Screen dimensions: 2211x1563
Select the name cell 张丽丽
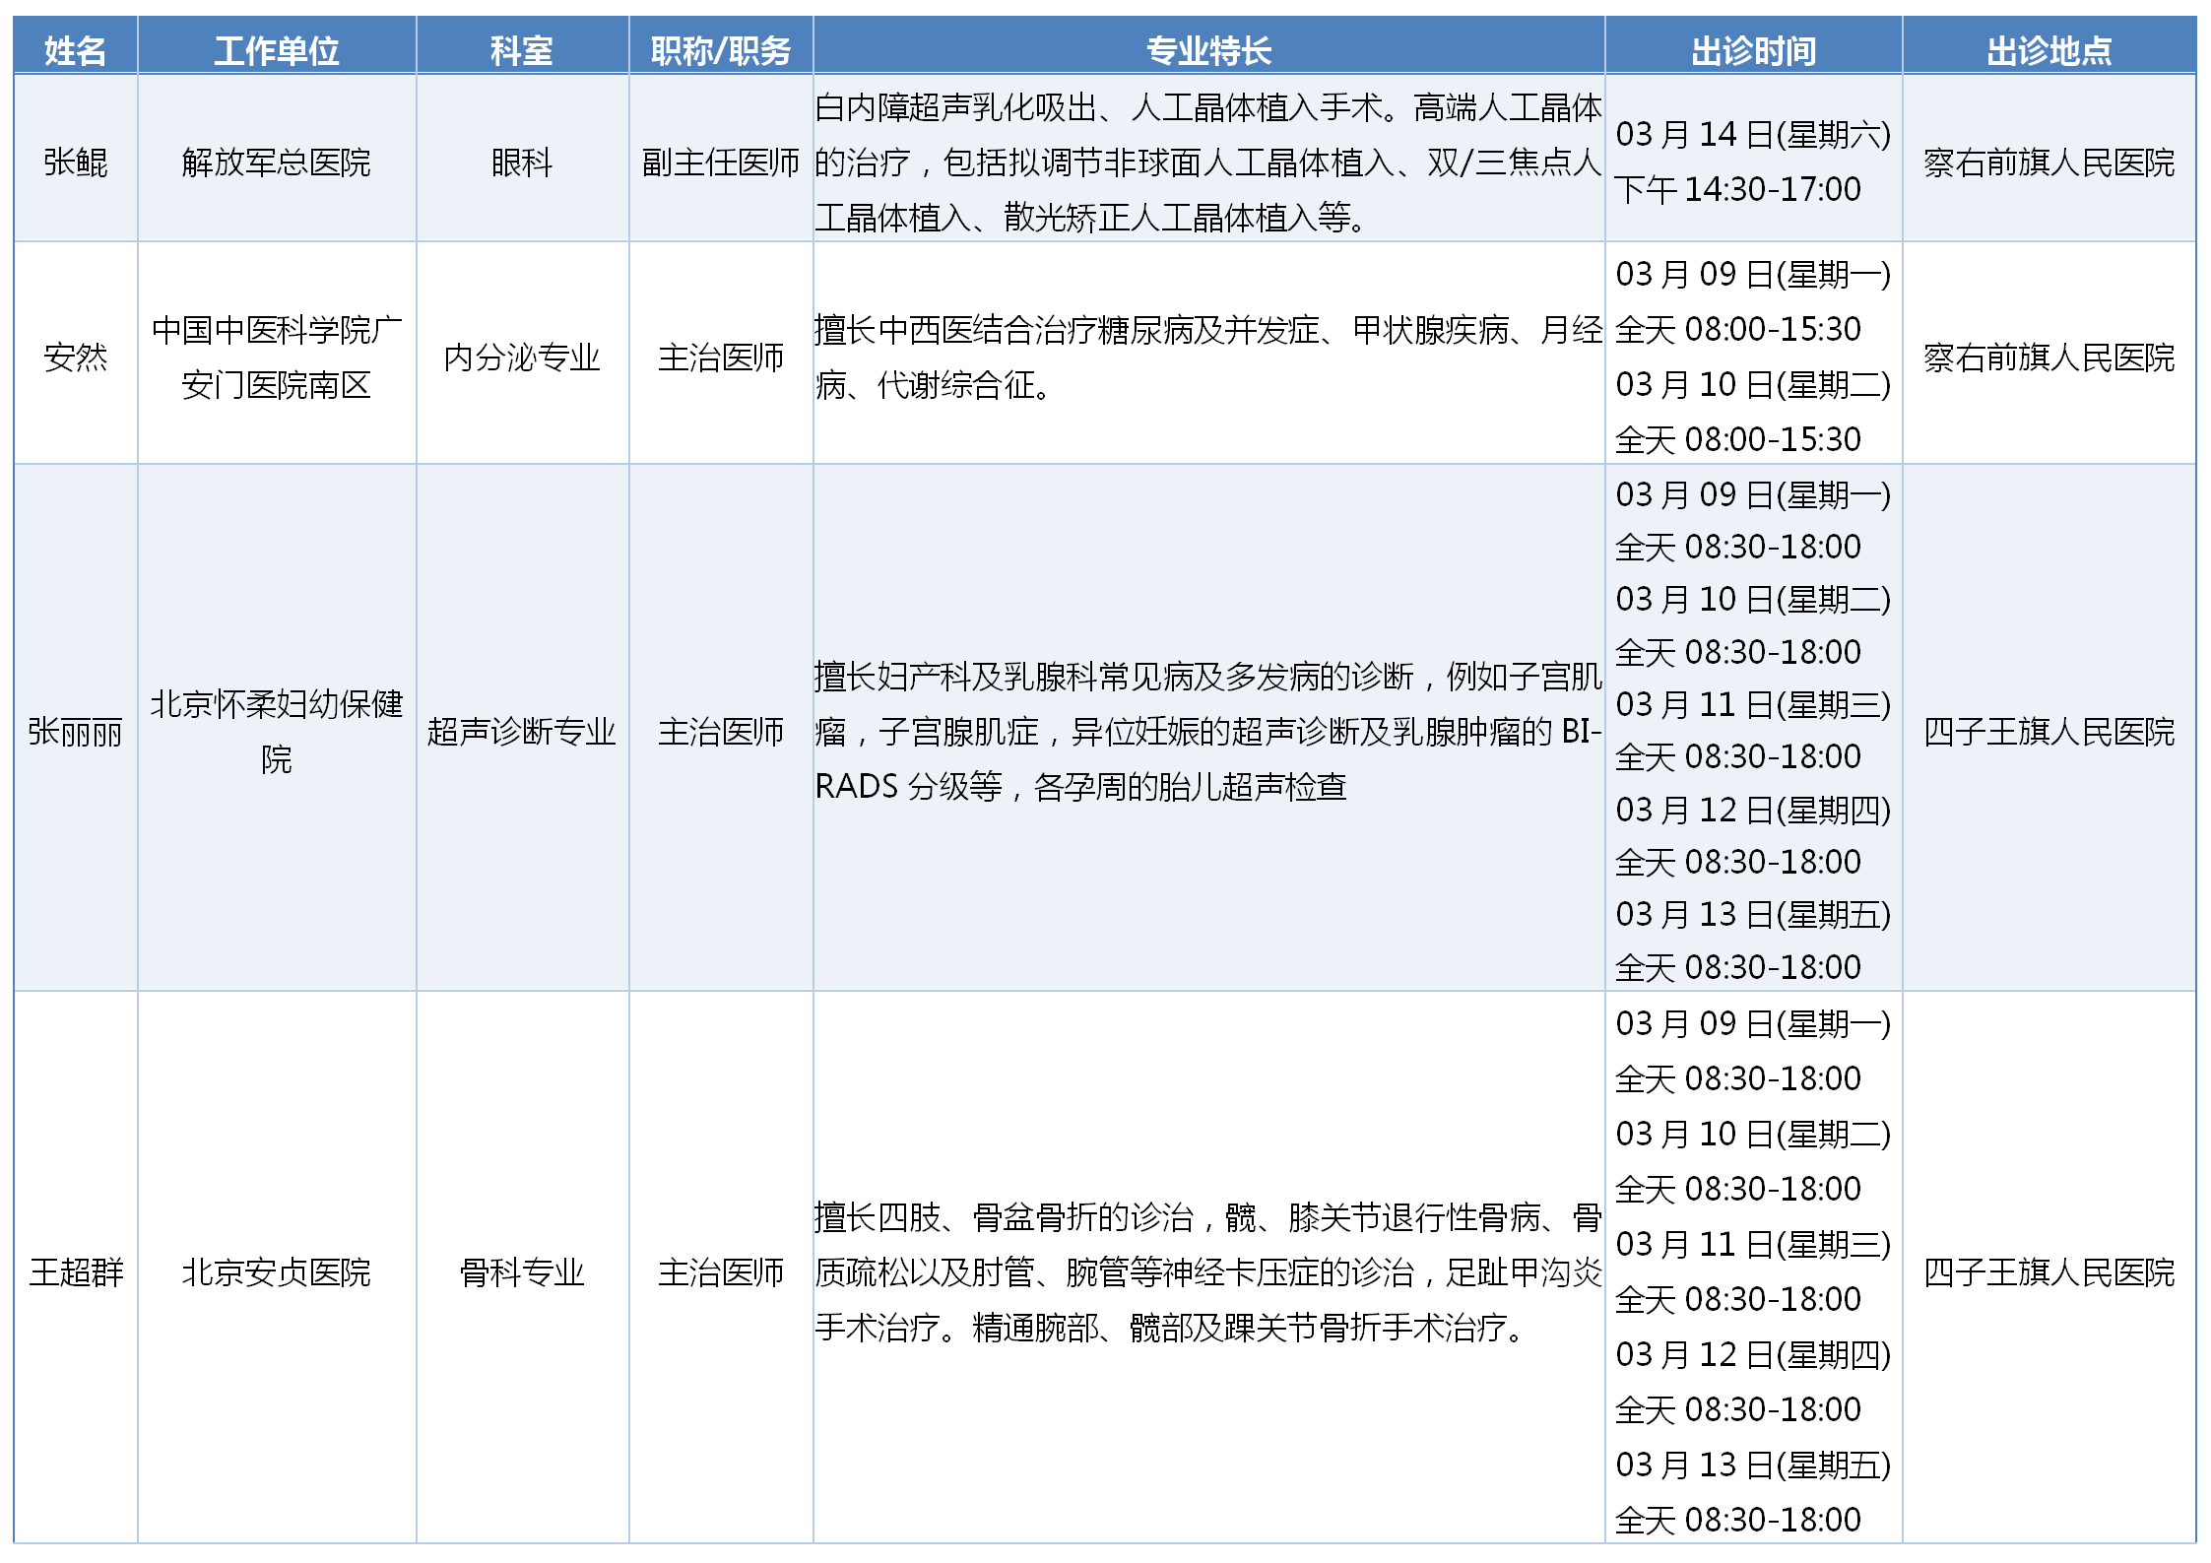click(x=75, y=731)
